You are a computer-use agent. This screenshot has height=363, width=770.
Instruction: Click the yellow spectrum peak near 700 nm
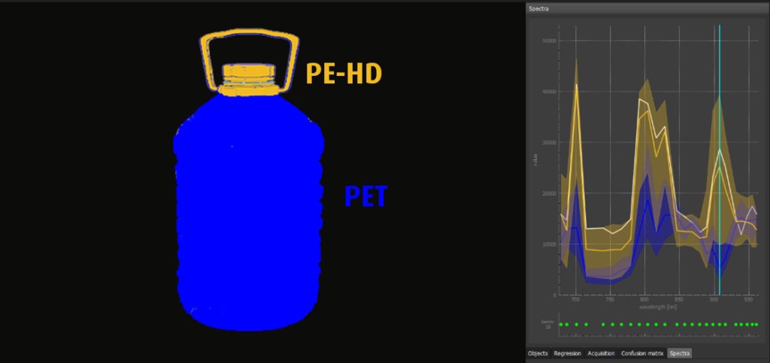tap(577, 86)
